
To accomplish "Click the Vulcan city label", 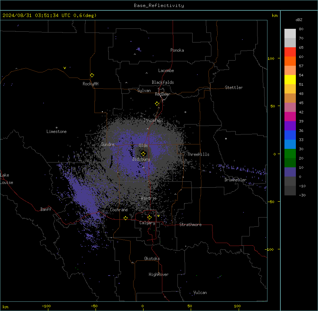I will coord(200,293).
